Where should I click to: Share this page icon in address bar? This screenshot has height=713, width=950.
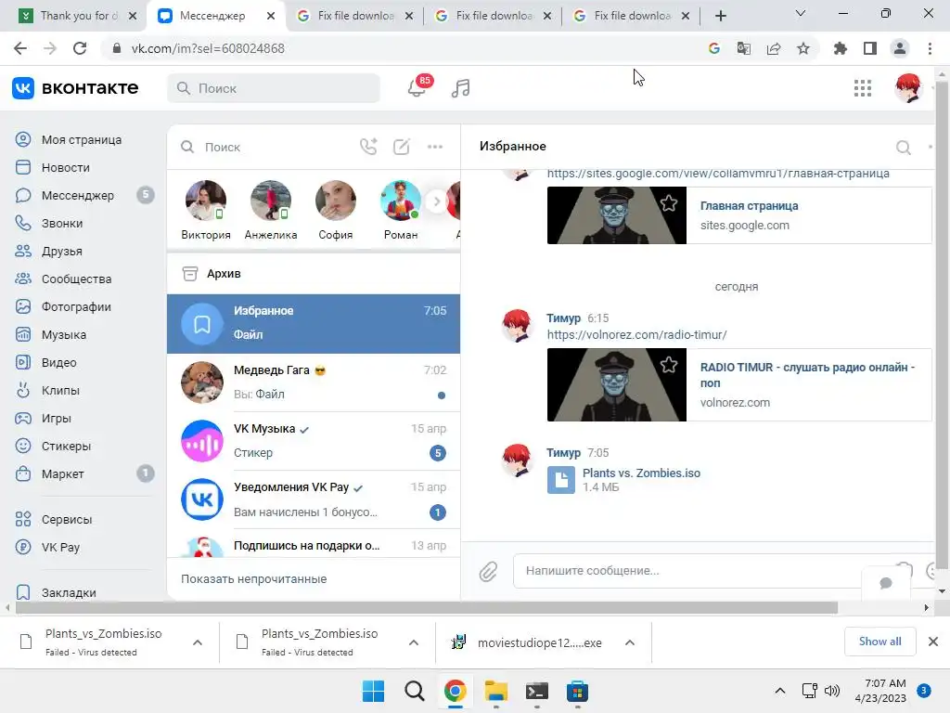774,48
